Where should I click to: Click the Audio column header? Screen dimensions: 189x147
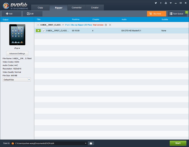[x=124, y=19]
